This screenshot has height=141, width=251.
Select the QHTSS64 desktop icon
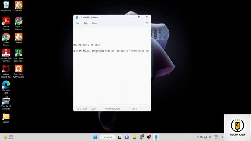(18, 6)
